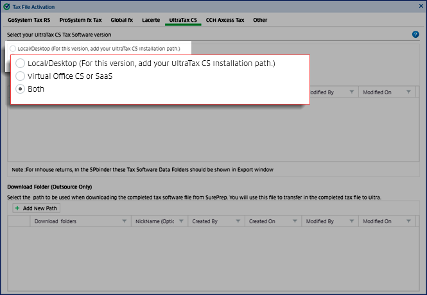Choose Virtual Office CS or SaaS option

pyautogui.click(x=21, y=76)
